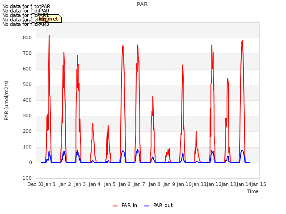Screen dimensions: 286x214
Task: Click the blue PAR_out peak on Jan 14
Action: pos(242,150)
